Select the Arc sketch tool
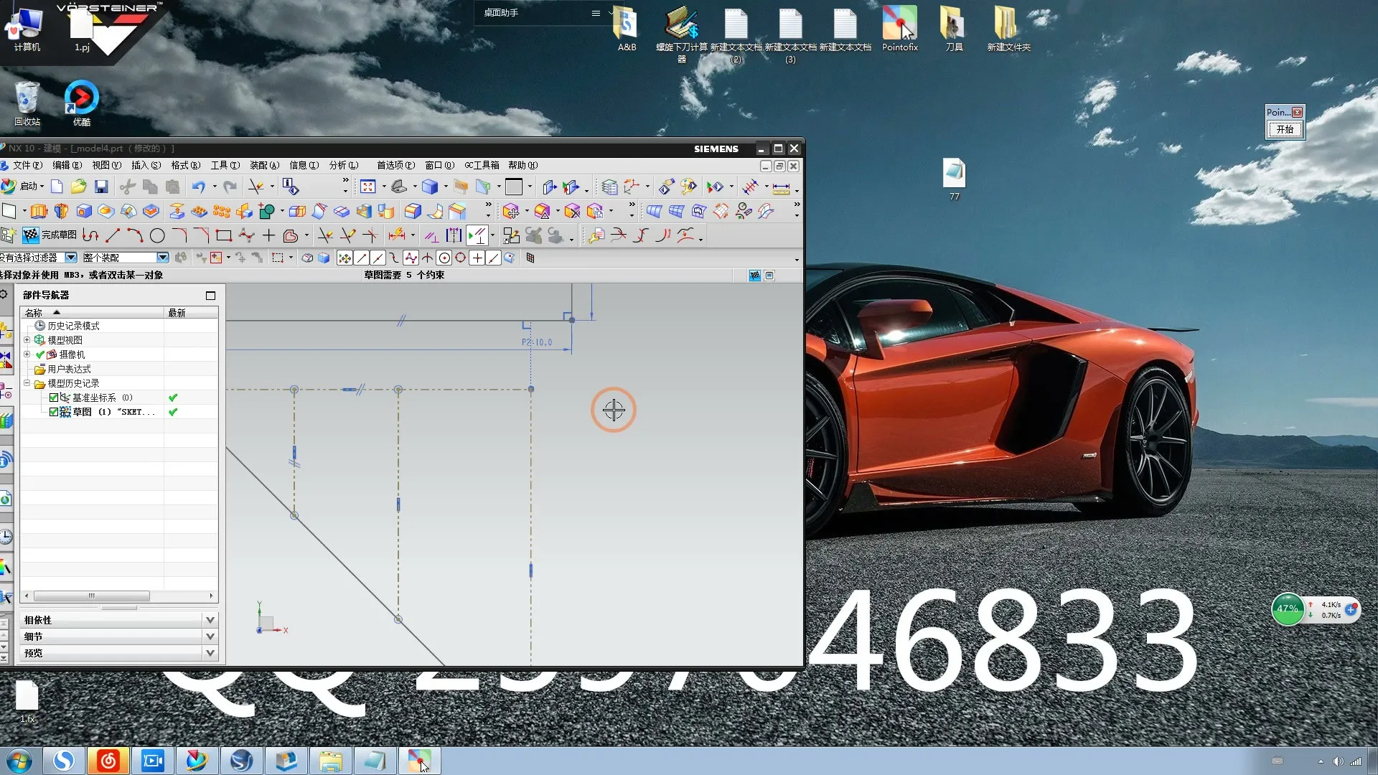 click(134, 235)
